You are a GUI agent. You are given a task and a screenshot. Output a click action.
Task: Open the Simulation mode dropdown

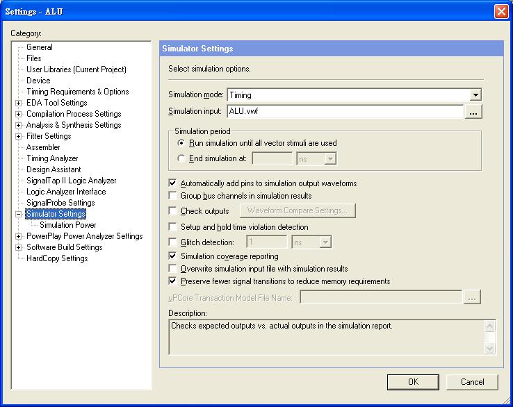[475, 95]
